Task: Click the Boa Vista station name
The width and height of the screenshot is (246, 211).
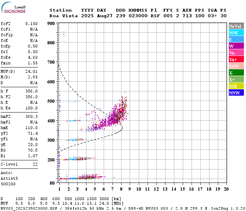Action: click(x=64, y=16)
